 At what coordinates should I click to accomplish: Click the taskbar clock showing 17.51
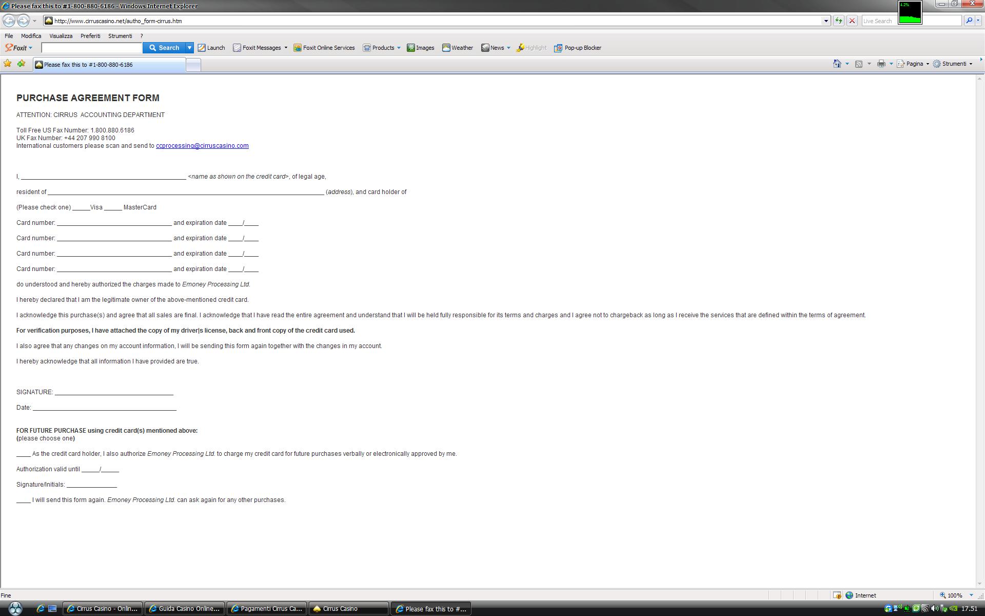969,609
